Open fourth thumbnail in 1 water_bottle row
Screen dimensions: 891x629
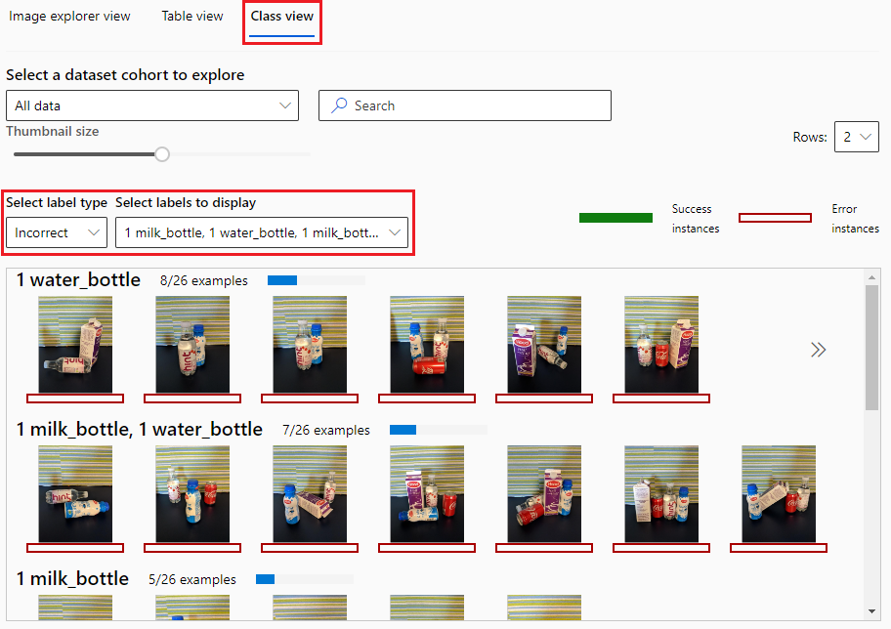tap(427, 345)
